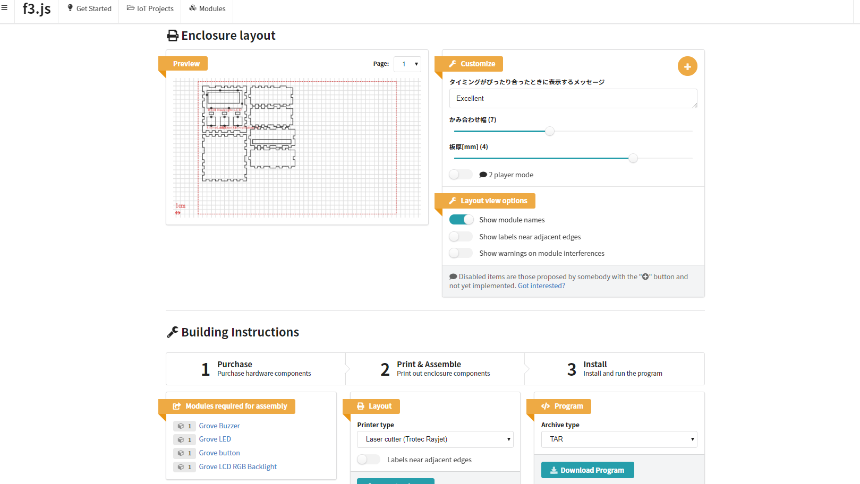Screen dimensions: 860x484
Task: Click the hamburger menu icon
Action: click(4, 8)
